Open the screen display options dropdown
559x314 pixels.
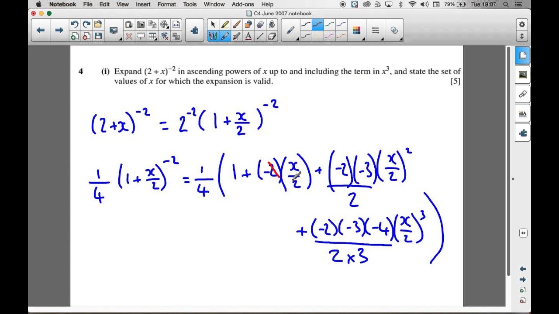(x=114, y=30)
